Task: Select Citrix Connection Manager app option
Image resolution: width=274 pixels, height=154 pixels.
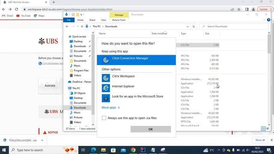Action: coord(136,60)
